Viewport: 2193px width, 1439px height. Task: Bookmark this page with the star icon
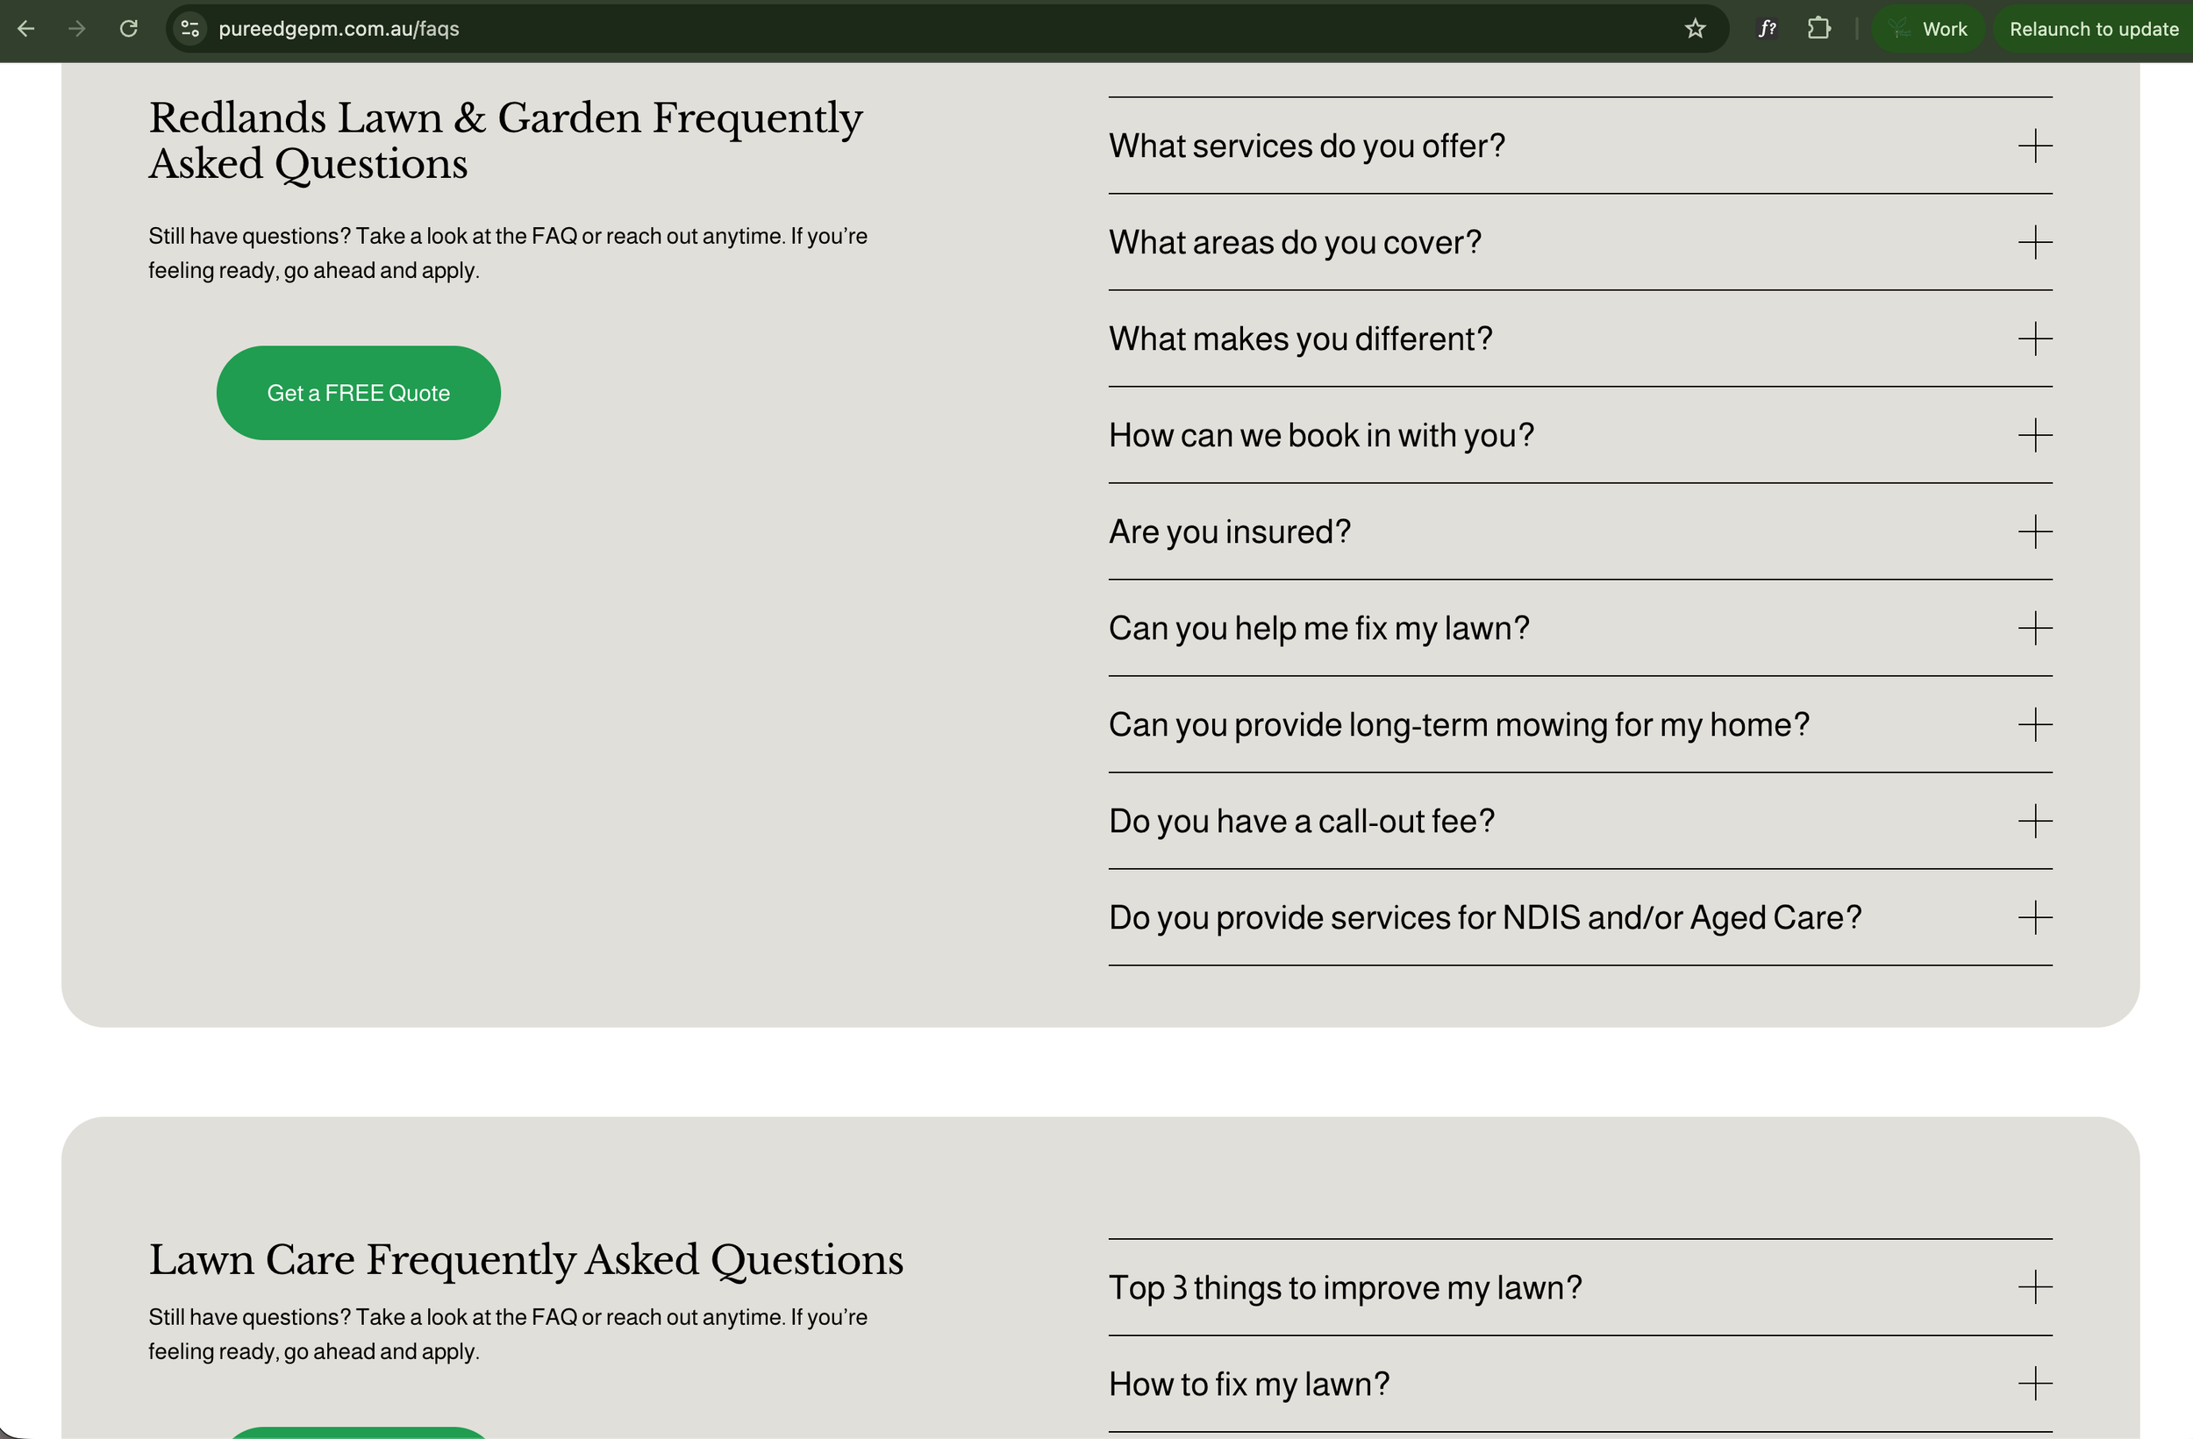pyautogui.click(x=1694, y=29)
